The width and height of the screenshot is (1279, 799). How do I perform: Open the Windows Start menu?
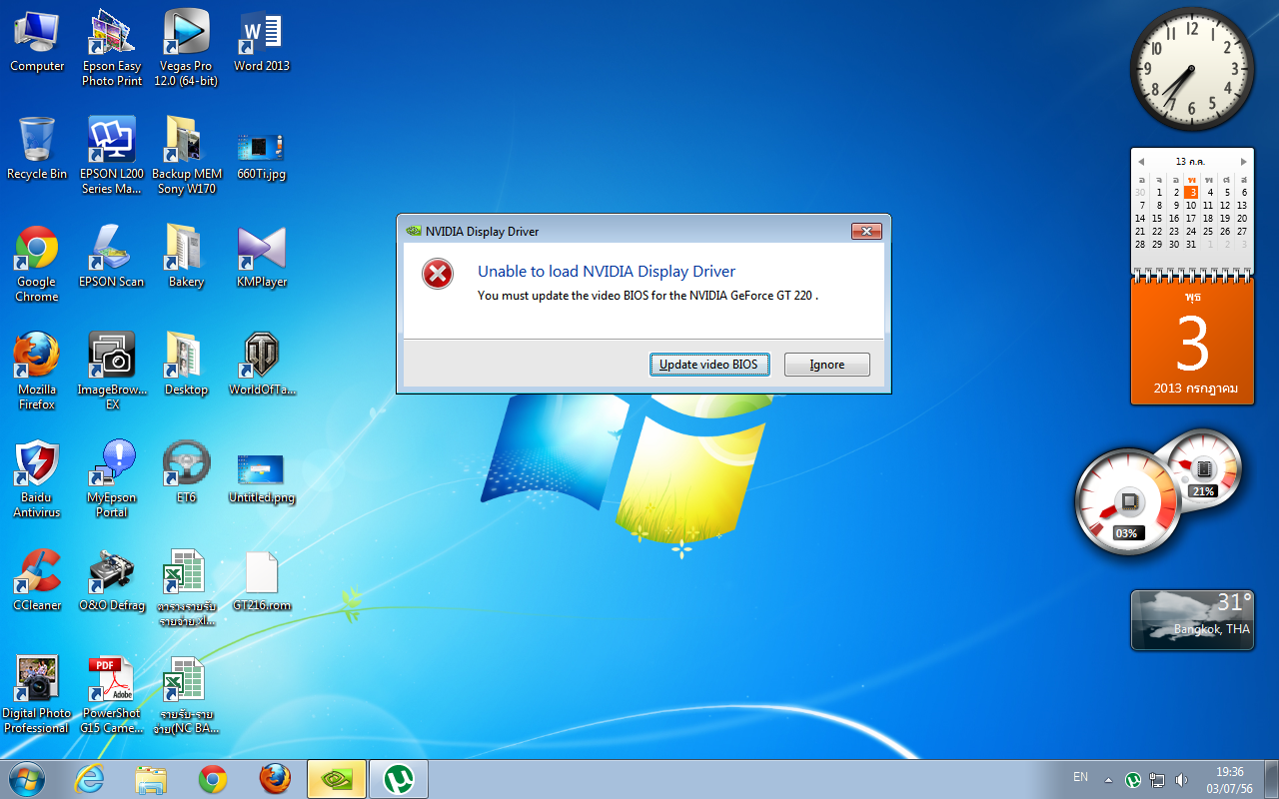tap(27, 779)
